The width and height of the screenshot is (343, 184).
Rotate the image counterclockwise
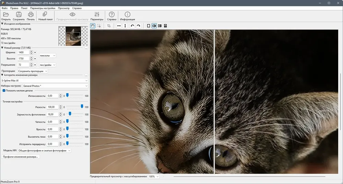pos(132,26)
